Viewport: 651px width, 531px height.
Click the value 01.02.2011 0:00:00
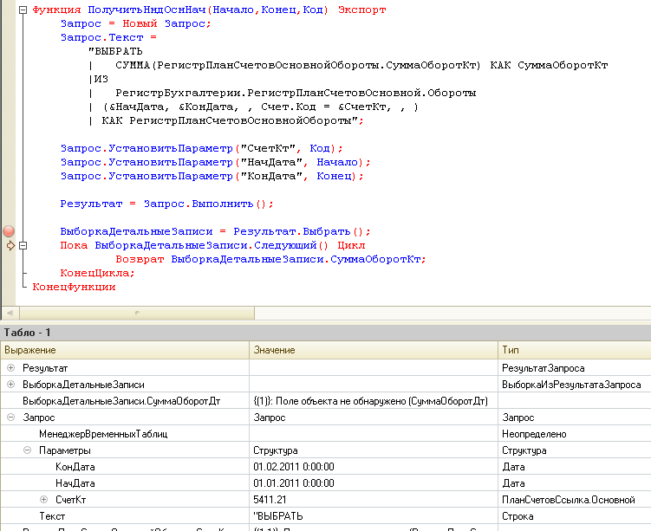point(294,467)
